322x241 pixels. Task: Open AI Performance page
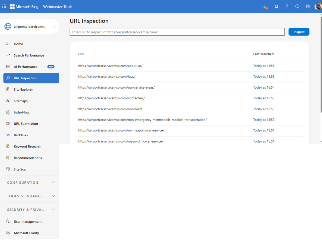(31, 67)
